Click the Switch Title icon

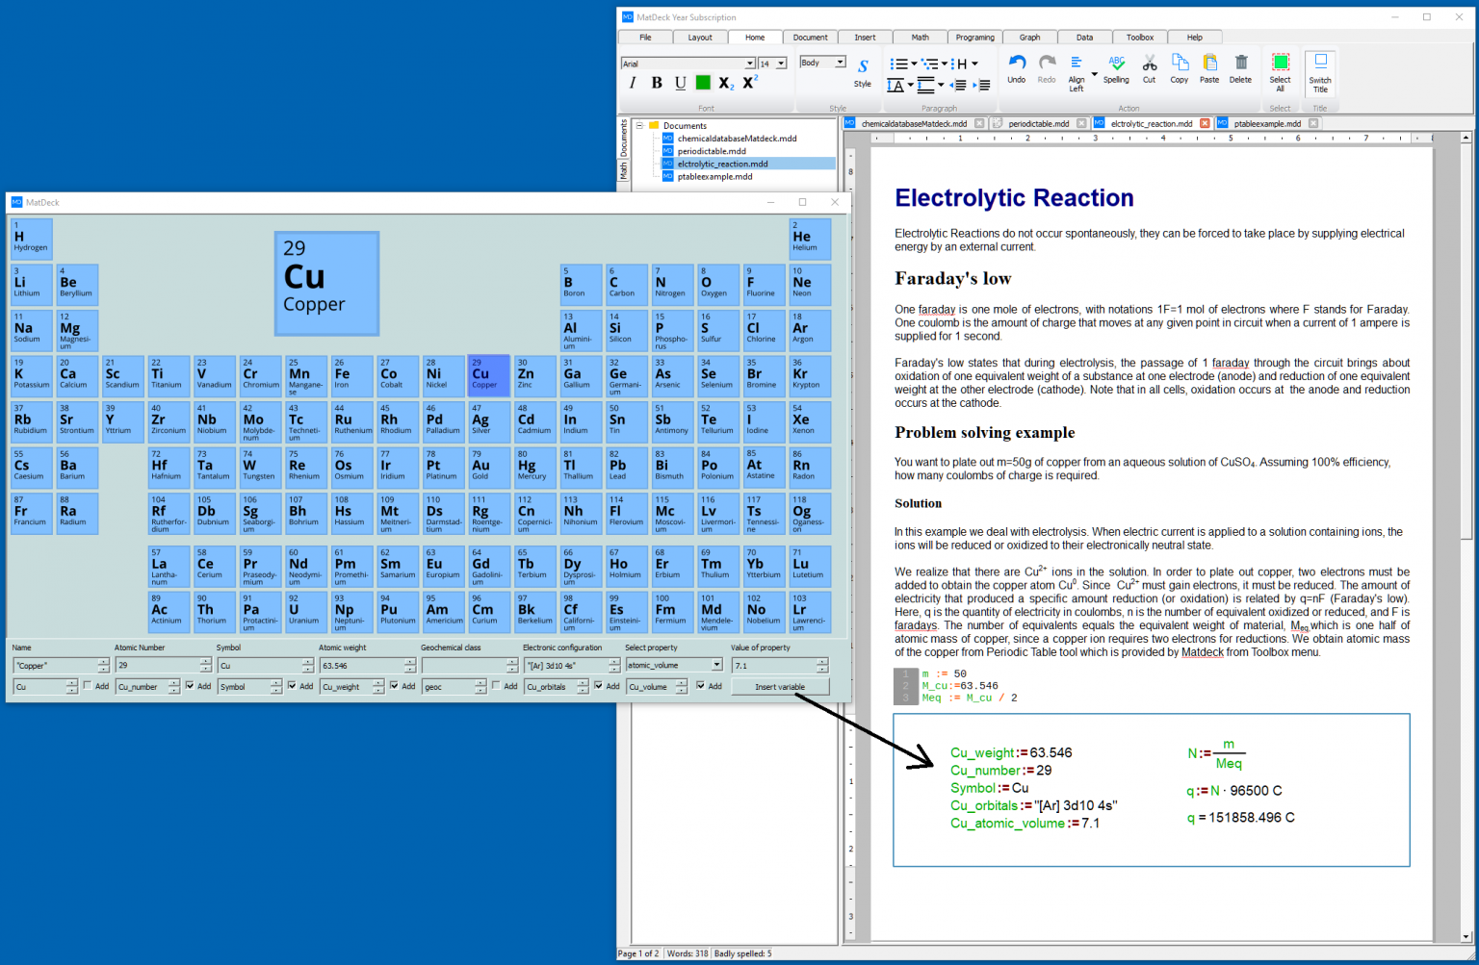point(1319,65)
